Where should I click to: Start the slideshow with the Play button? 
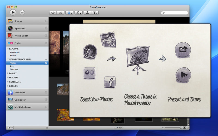[x=13, y=12]
